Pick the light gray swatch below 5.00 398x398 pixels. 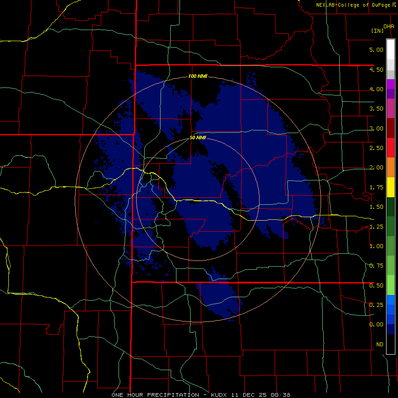tap(390, 65)
